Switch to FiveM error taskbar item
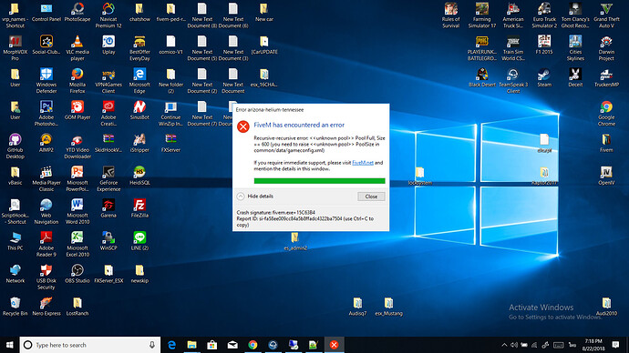This screenshot has width=629, height=353. pos(334,345)
